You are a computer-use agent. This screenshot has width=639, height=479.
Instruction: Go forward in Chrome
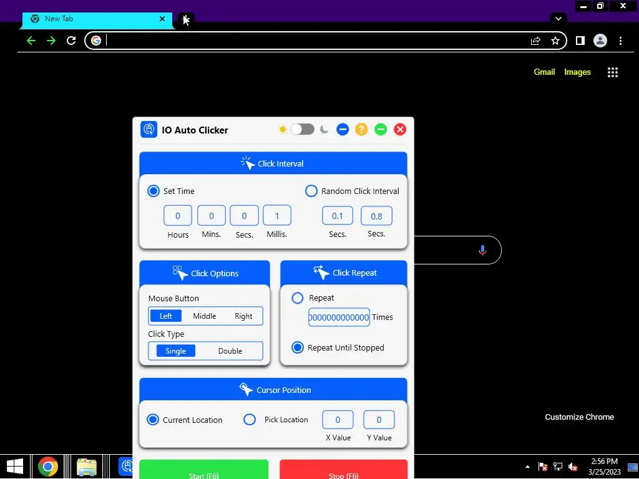pos(51,41)
